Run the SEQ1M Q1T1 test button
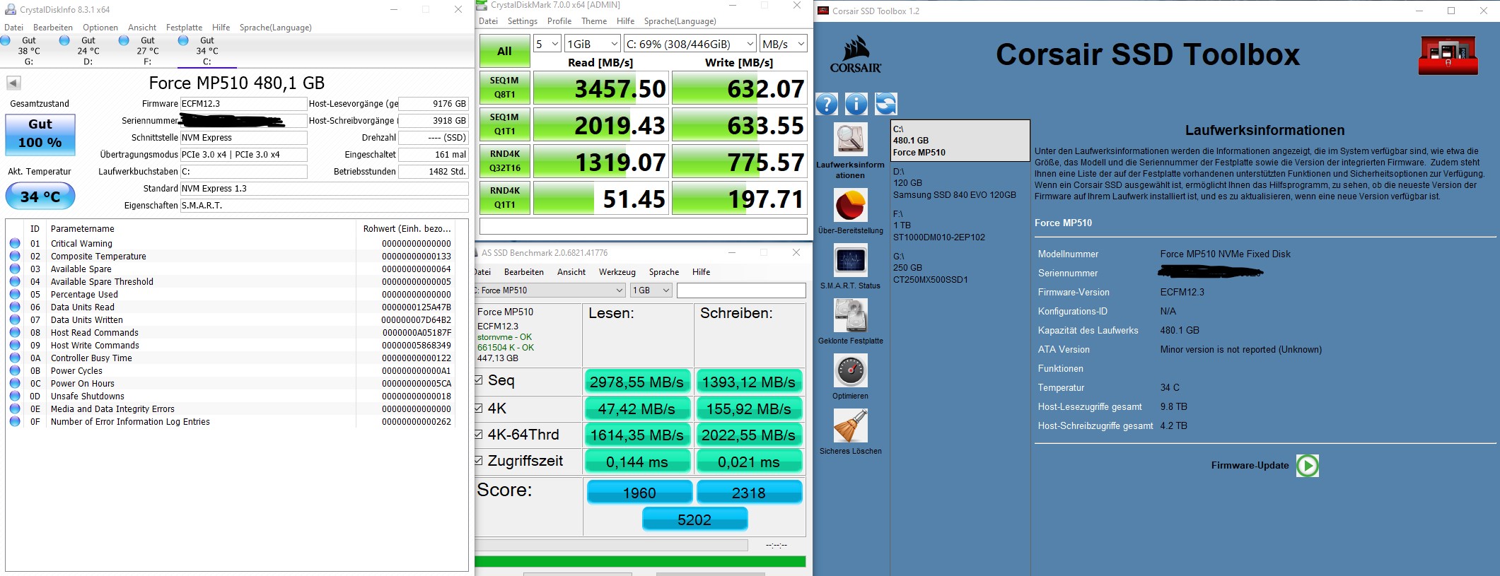Image resolution: width=1500 pixels, height=576 pixels. [x=504, y=125]
